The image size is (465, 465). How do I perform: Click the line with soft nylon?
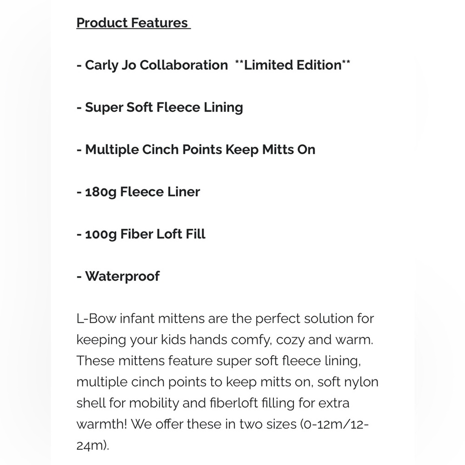(x=227, y=382)
